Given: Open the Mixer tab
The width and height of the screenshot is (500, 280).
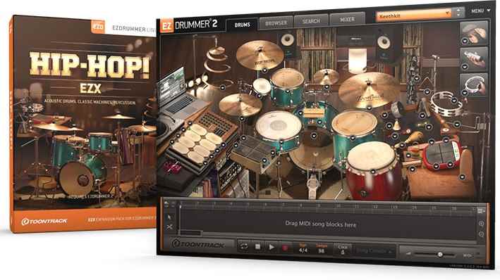Looking at the screenshot, I should [x=347, y=20].
